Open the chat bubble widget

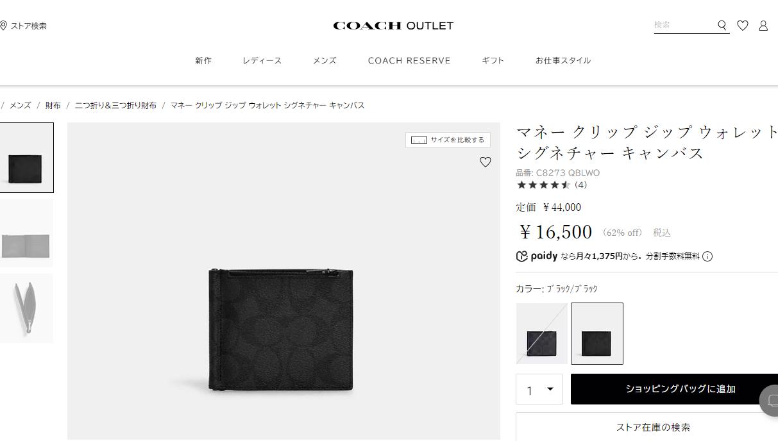pos(770,401)
